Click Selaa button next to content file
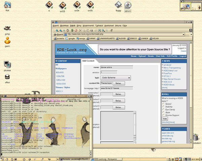 pos(119,83)
